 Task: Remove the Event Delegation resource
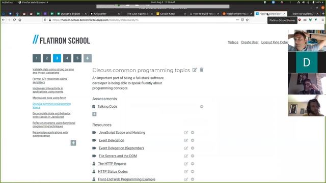193,140
